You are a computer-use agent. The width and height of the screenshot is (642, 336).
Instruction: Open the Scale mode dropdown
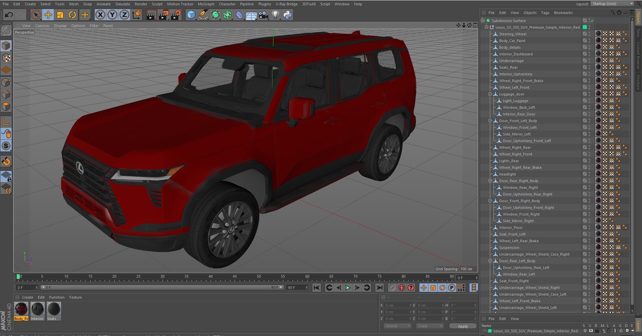430,326
